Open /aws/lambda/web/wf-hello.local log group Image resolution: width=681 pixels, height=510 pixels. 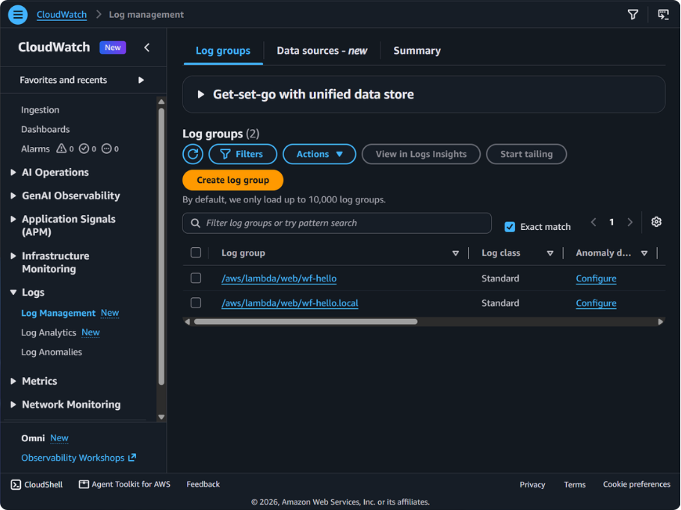pos(290,303)
